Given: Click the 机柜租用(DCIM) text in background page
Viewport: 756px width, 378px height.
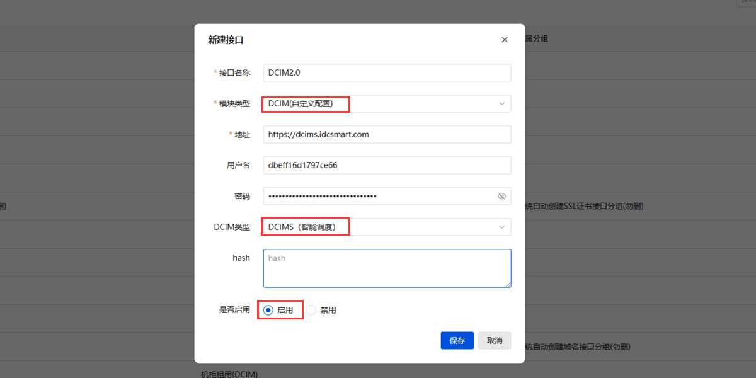Looking at the screenshot, I should 229,374.
